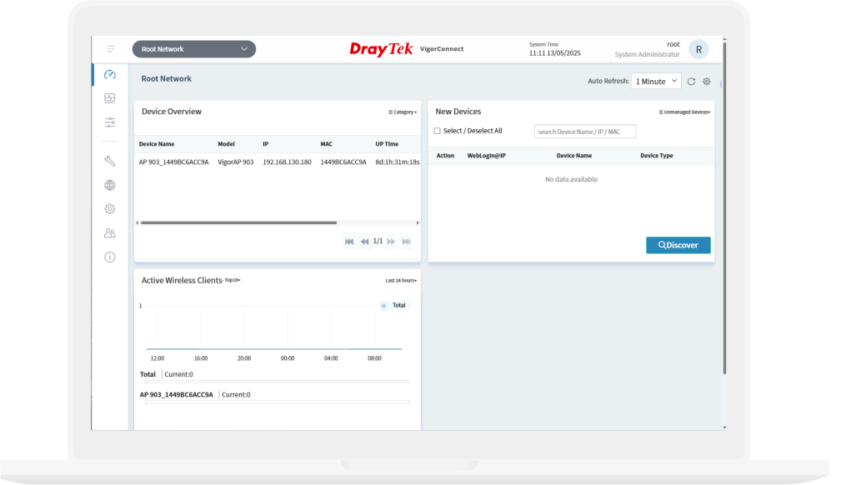The width and height of the screenshot is (841, 485).
Task: Focus the search Device Name / IP / MAC field
Action: pyautogui.click(x=585, y=132)
